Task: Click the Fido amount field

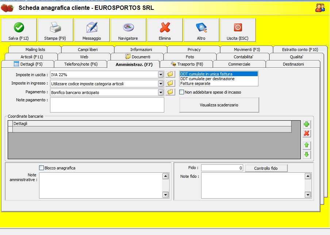Action: 222,168
